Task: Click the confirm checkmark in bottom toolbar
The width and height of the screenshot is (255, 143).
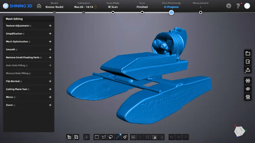Action: pyautogui.click(x=185, y=137)
